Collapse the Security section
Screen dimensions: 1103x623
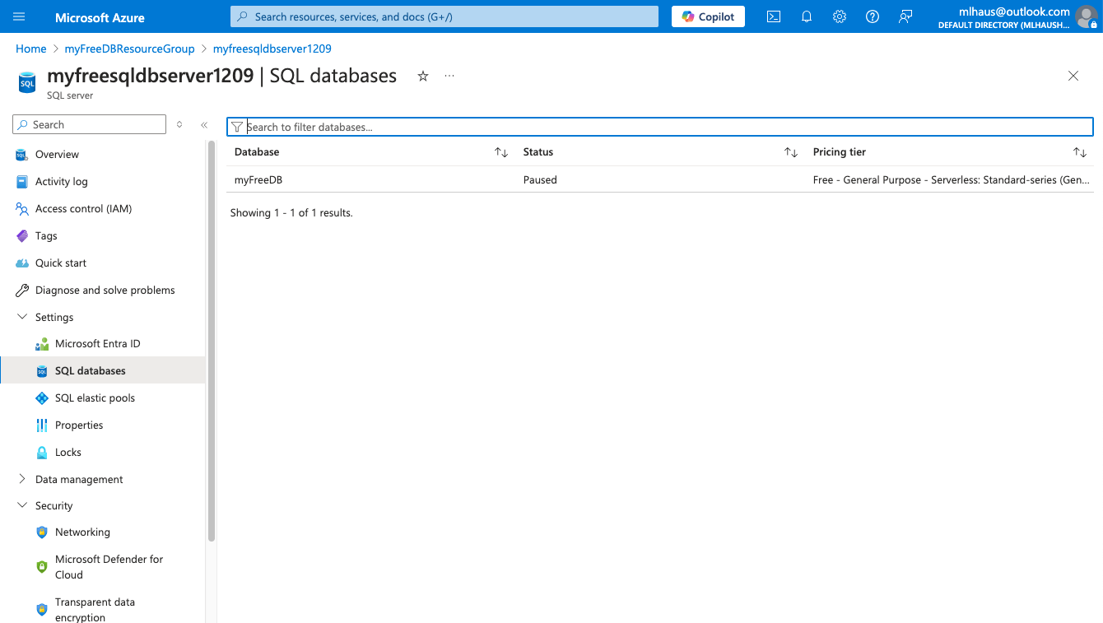[x=22, y=505]
